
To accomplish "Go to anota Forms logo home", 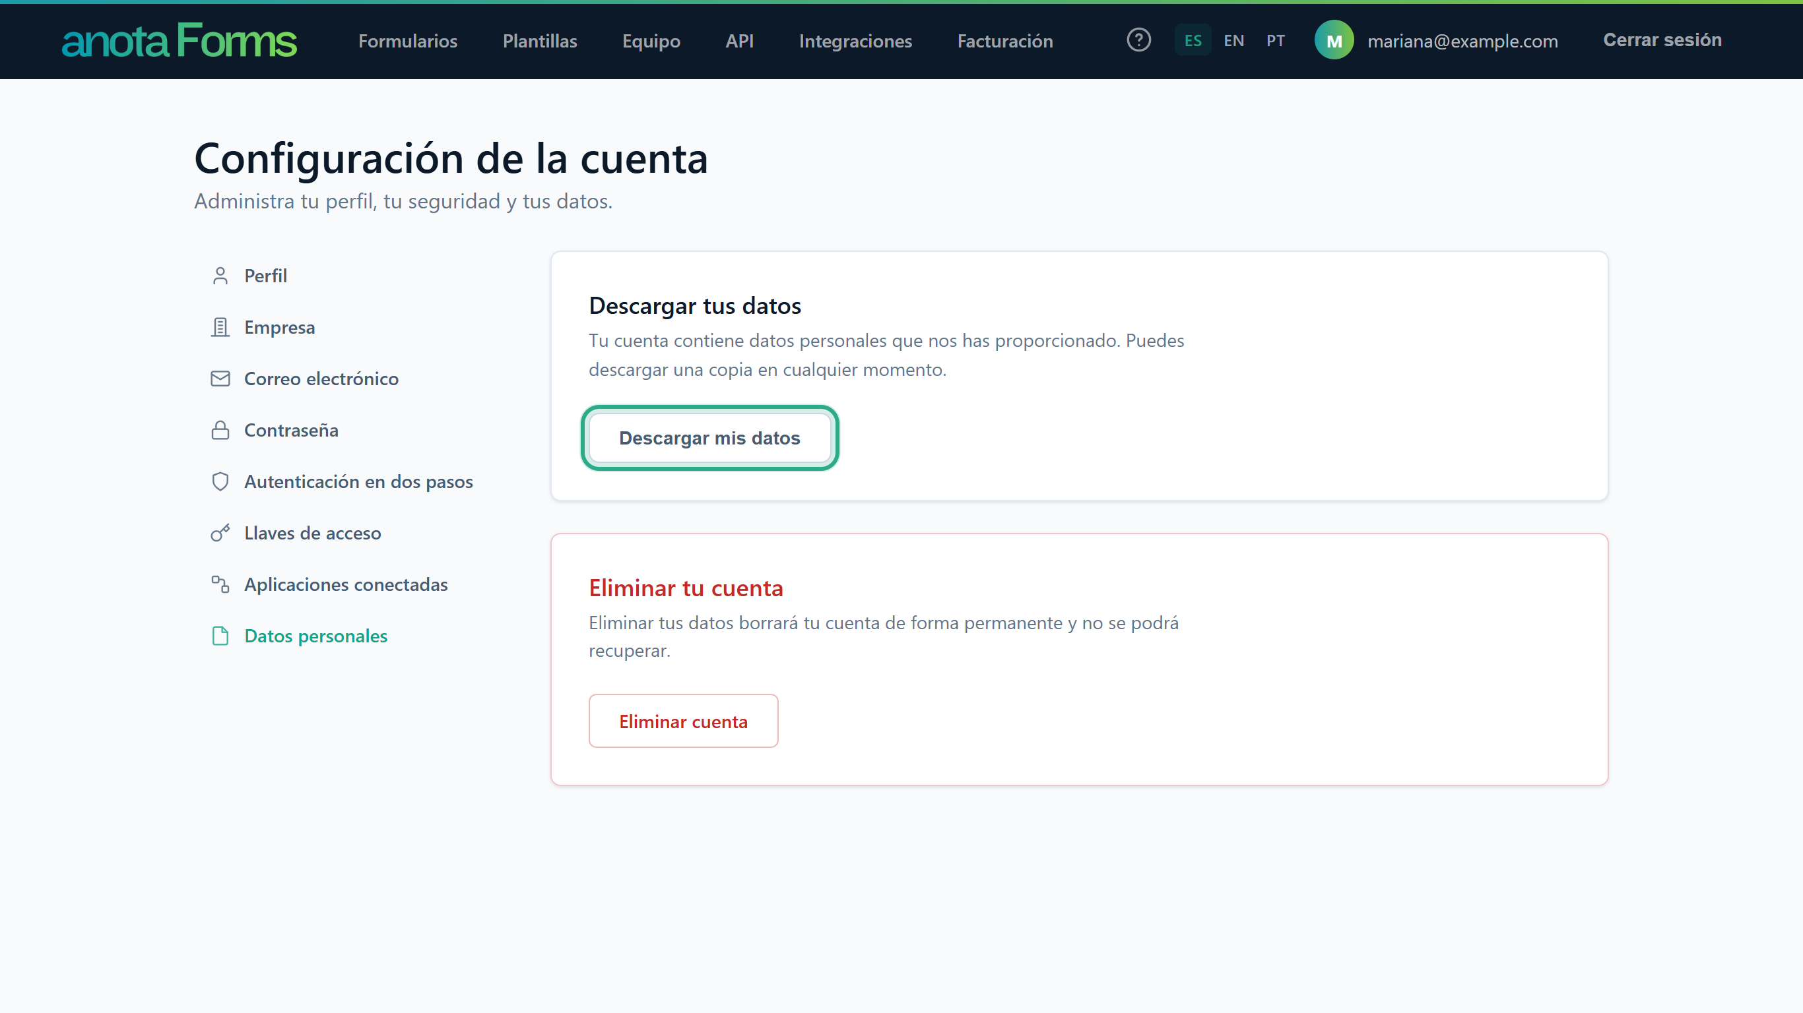I will coord(180,40).
